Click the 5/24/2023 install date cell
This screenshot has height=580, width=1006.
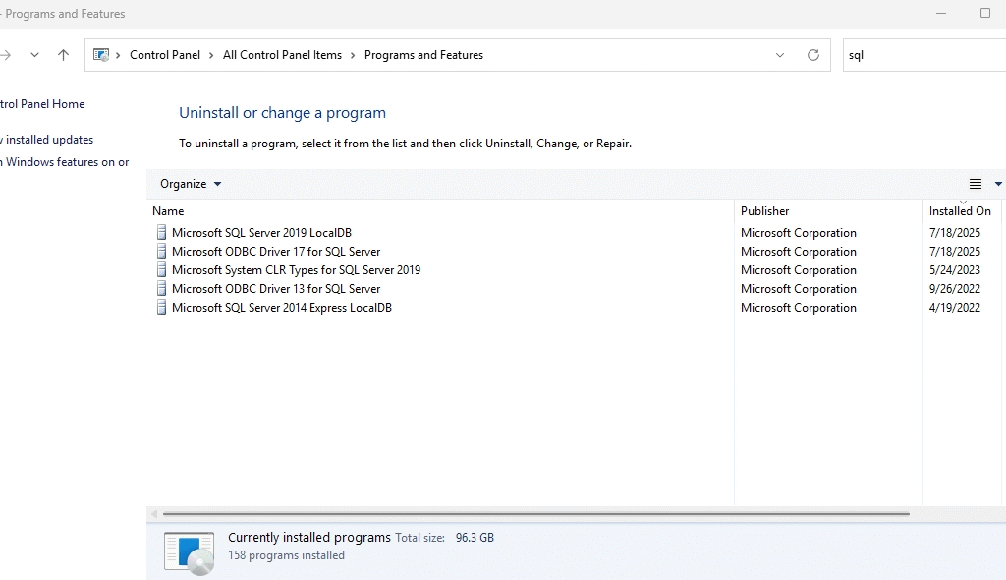pos(955,269)
